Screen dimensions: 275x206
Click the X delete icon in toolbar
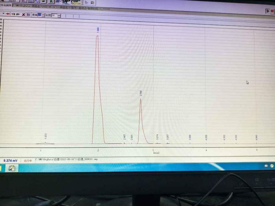pos(24,14)
